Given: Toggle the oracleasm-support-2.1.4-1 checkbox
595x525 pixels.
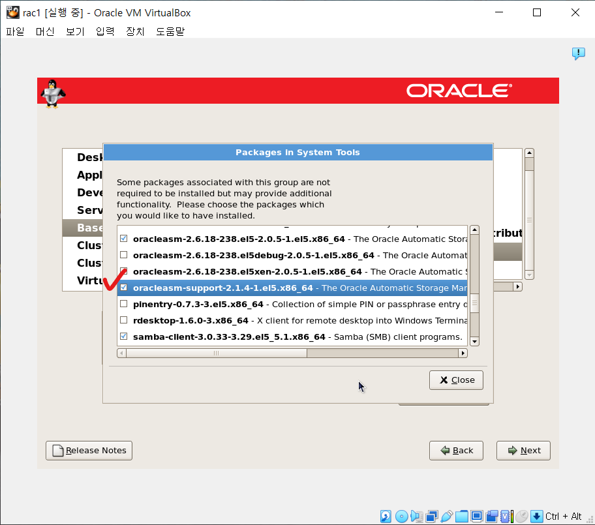Looking at the screenshot, I should click(124, 288).
